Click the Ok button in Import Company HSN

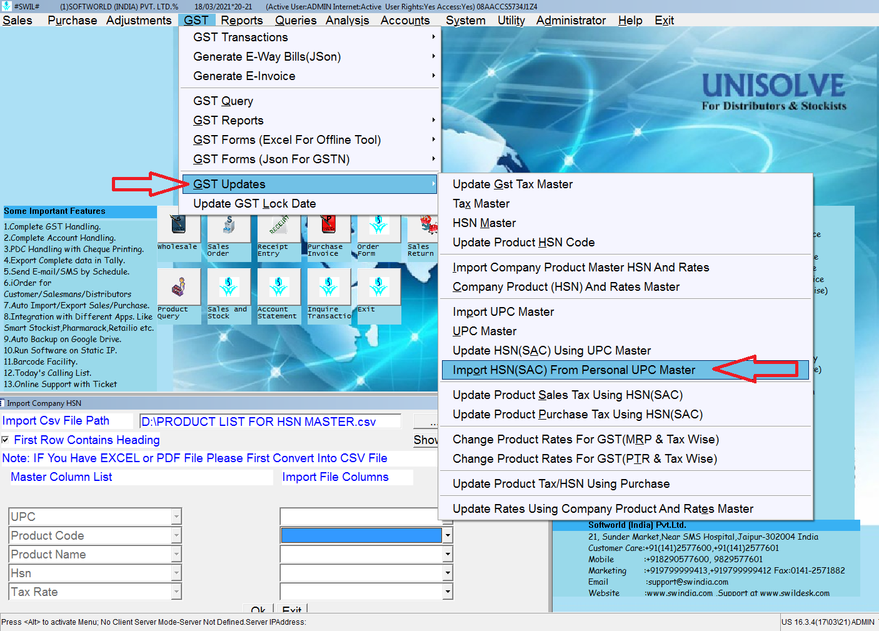pos(258,608)
